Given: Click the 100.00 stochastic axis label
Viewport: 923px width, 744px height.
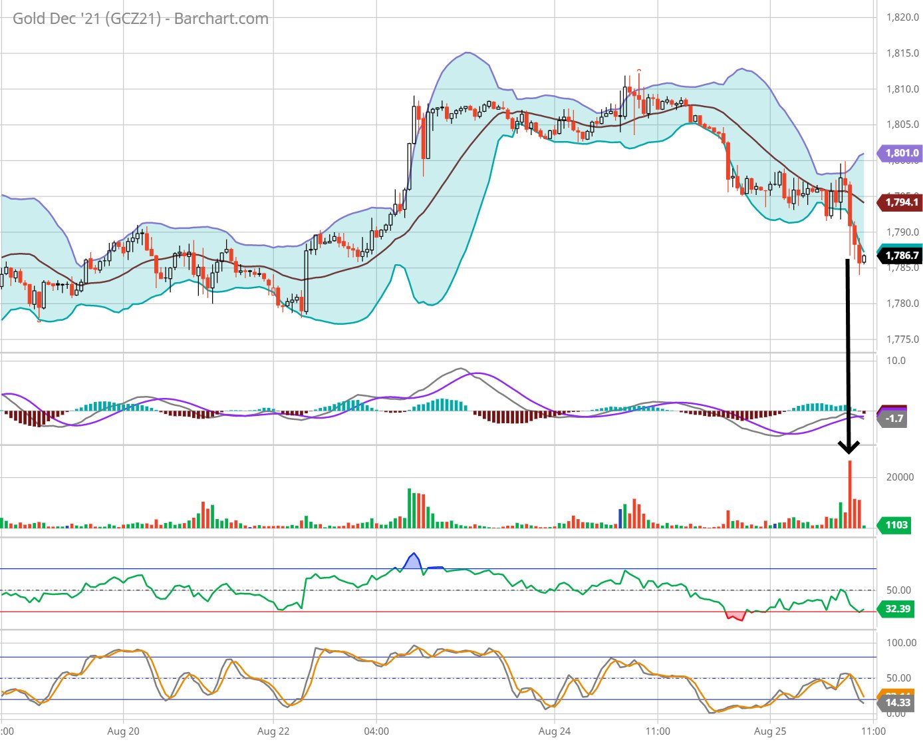Looking at the screenshot, I should pos(901,643).
